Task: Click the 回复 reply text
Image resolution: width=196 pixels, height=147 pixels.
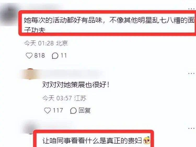Action: click(x=85, y=110)
